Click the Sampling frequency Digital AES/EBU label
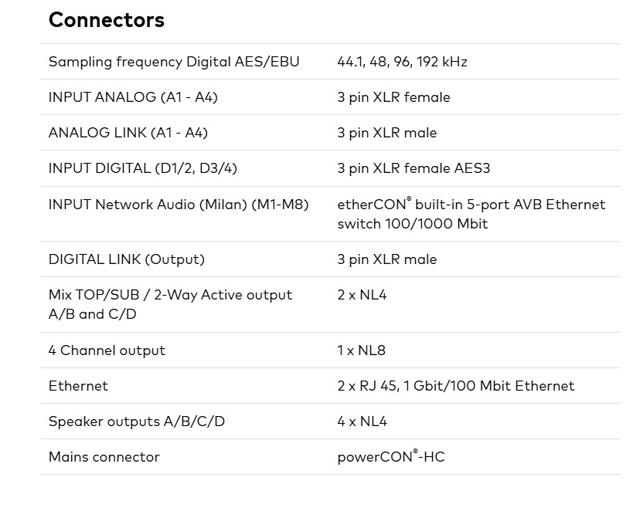This screenshot has width=633, height=528. point(174,62)
